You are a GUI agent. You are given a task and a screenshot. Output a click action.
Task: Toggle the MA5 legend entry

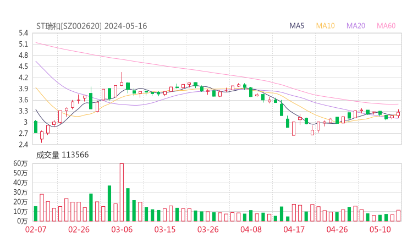297,26
